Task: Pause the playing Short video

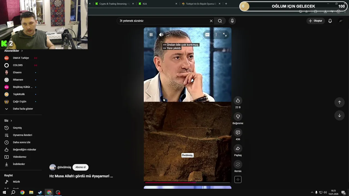Action: point(151,35)
